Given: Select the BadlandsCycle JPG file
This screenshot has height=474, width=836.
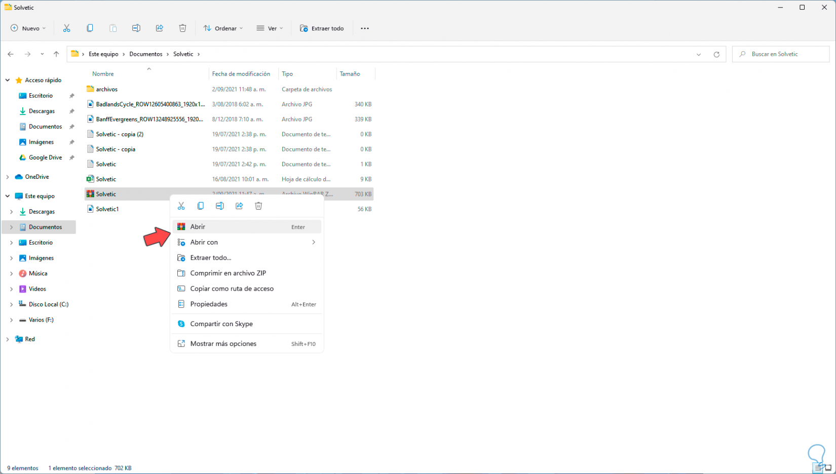Looking at the screenshot, I should 229,104.
